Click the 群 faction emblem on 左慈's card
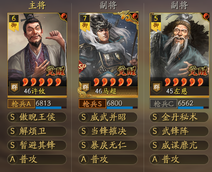Image resolution: width=212 pixels, height=172 pixels. click(157, 87)
